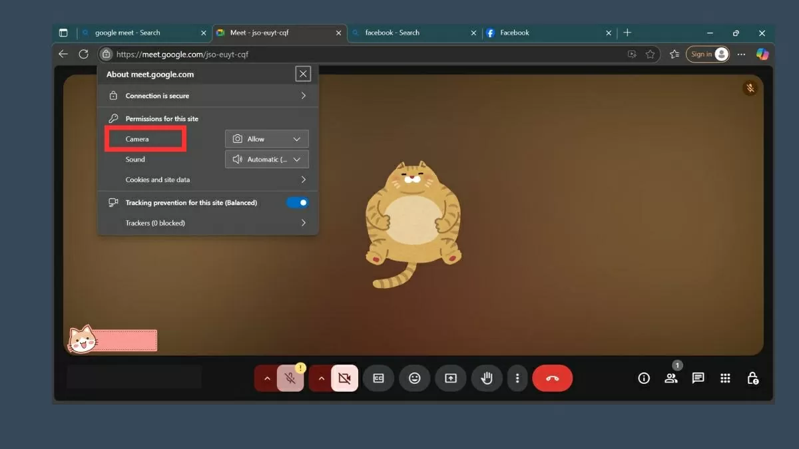Open the meeting details info icon
Image resolution: width=799 pixels, height=449 pixels.
pos(643,378)
